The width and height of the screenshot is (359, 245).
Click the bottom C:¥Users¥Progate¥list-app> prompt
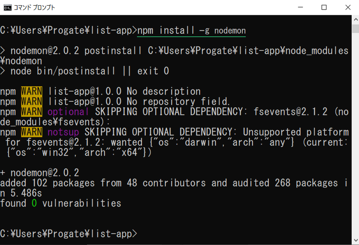tap(68, 234)
